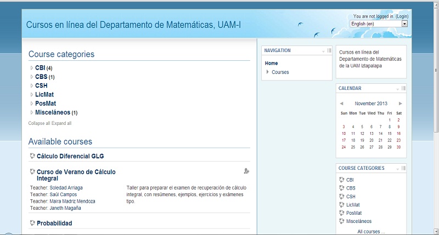The image size is (439, 235).
Task: Dock the Calendar block
Action: 403,88
